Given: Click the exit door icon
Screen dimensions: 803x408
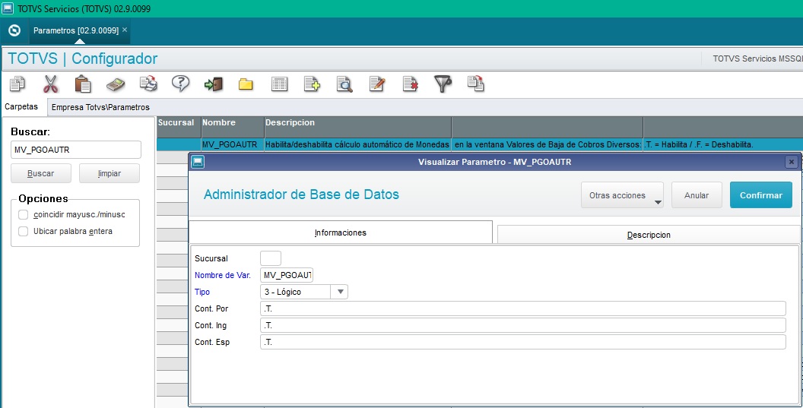Looking at the screenshot, I should coord(214,84).
